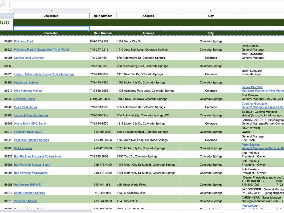Select phone number 719-247-2219
The height and width of the screenshot is (213, 284).
(x=99, y=49)
